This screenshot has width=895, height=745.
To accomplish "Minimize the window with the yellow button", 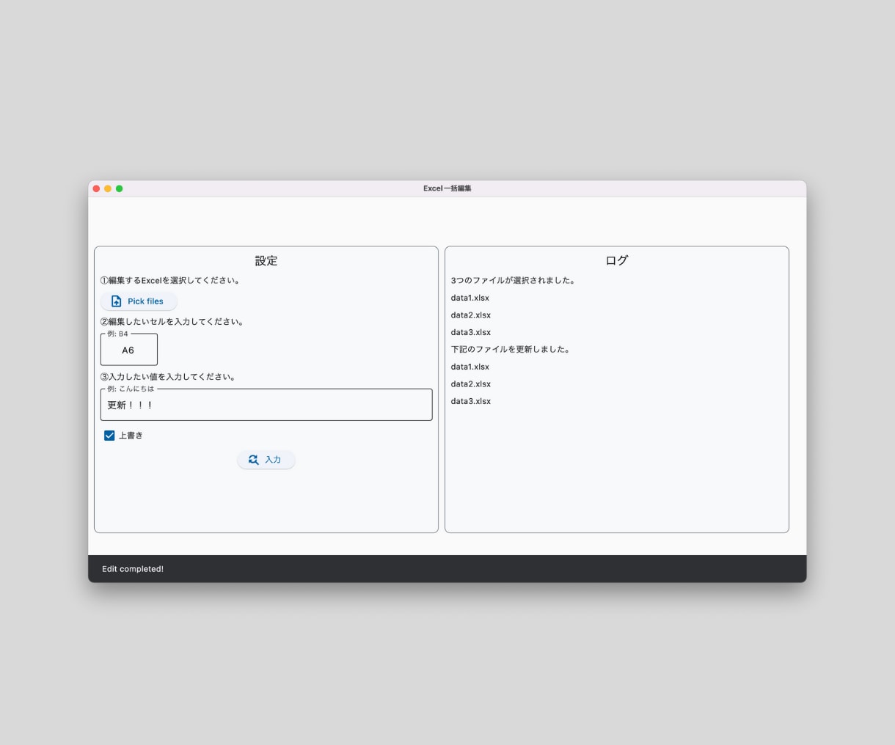I will (108, 188).
